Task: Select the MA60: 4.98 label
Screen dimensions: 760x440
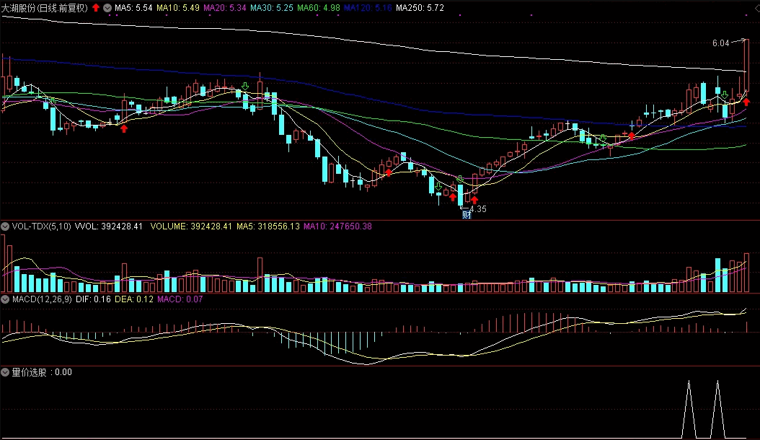Action: coord(319,8)
